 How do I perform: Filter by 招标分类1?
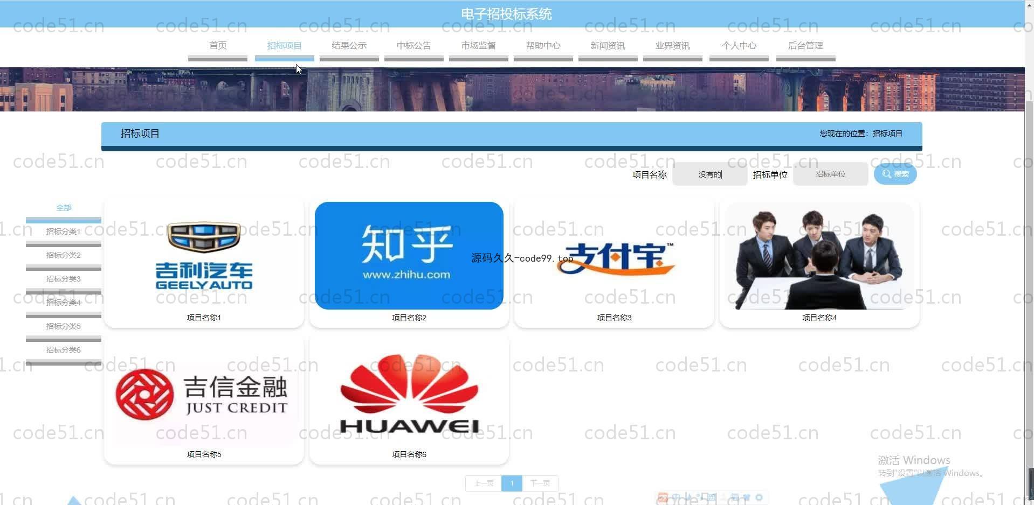[x=64, y=232]
